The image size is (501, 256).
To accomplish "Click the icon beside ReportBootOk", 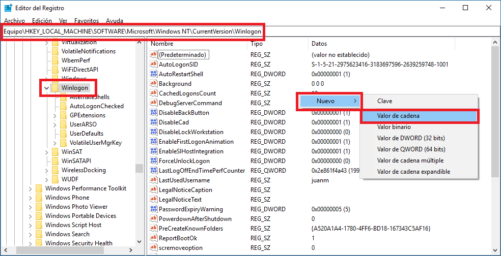I will [x=154, y=238].
